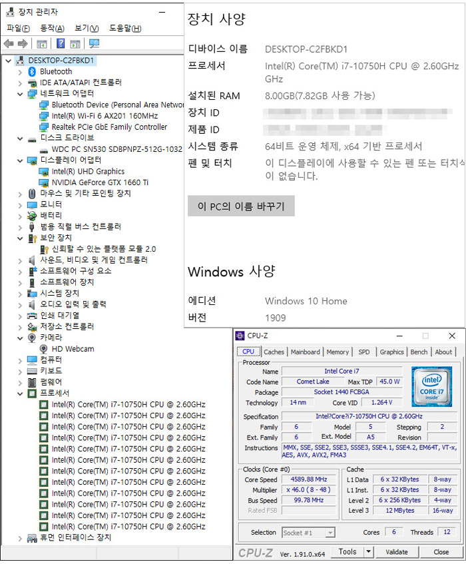This screenshot has width=466, height=564.
Task: Select 신뢰할 수 있는 플랫폼 모듈 2.0 entry
Action: tap(104, 249)
